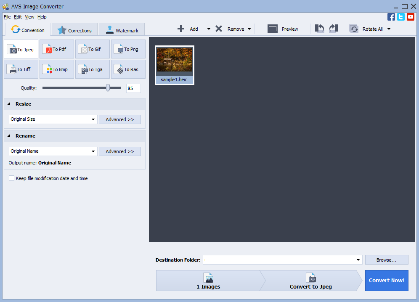Select the sample1.heic thumbnail
Viewport: 419px width, 302px height.
click(x=175, y=65)
